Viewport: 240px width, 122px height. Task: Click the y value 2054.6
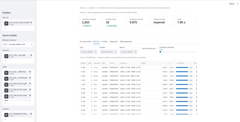coord(172,80)
